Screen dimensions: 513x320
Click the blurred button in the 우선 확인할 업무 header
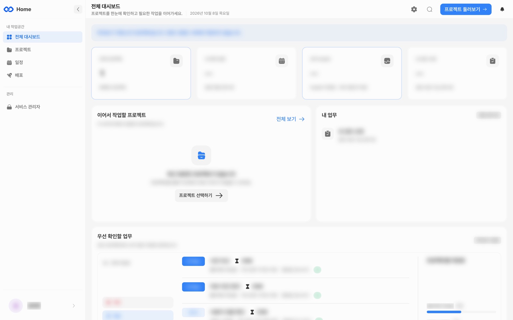tap(487, 240)
